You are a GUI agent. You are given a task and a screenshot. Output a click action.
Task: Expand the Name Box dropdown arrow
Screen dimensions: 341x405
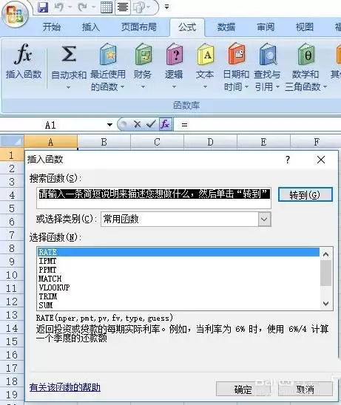pyautogui.click(x=109, y=125)
